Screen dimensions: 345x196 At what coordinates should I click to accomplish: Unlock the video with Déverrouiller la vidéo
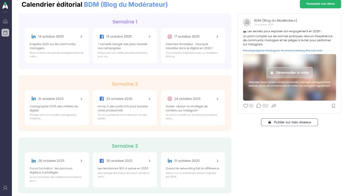(289, 72)
